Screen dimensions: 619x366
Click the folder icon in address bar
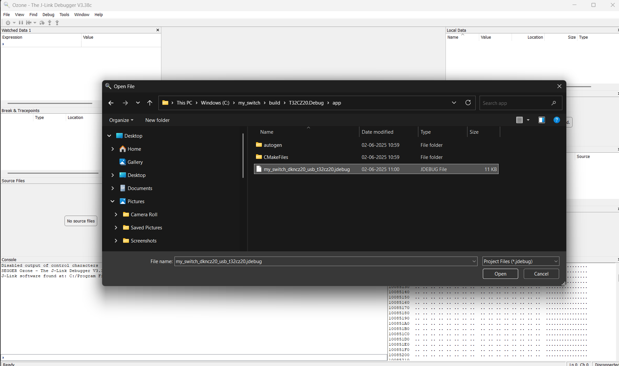(165, 103)
